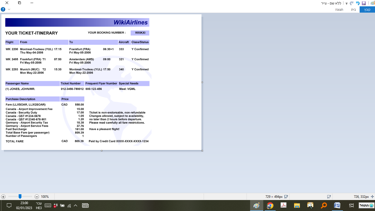The width and height of the screenshot is (375, 211).
Task: Click the 100% zoom level readout
Action: [x=45, y=197]
